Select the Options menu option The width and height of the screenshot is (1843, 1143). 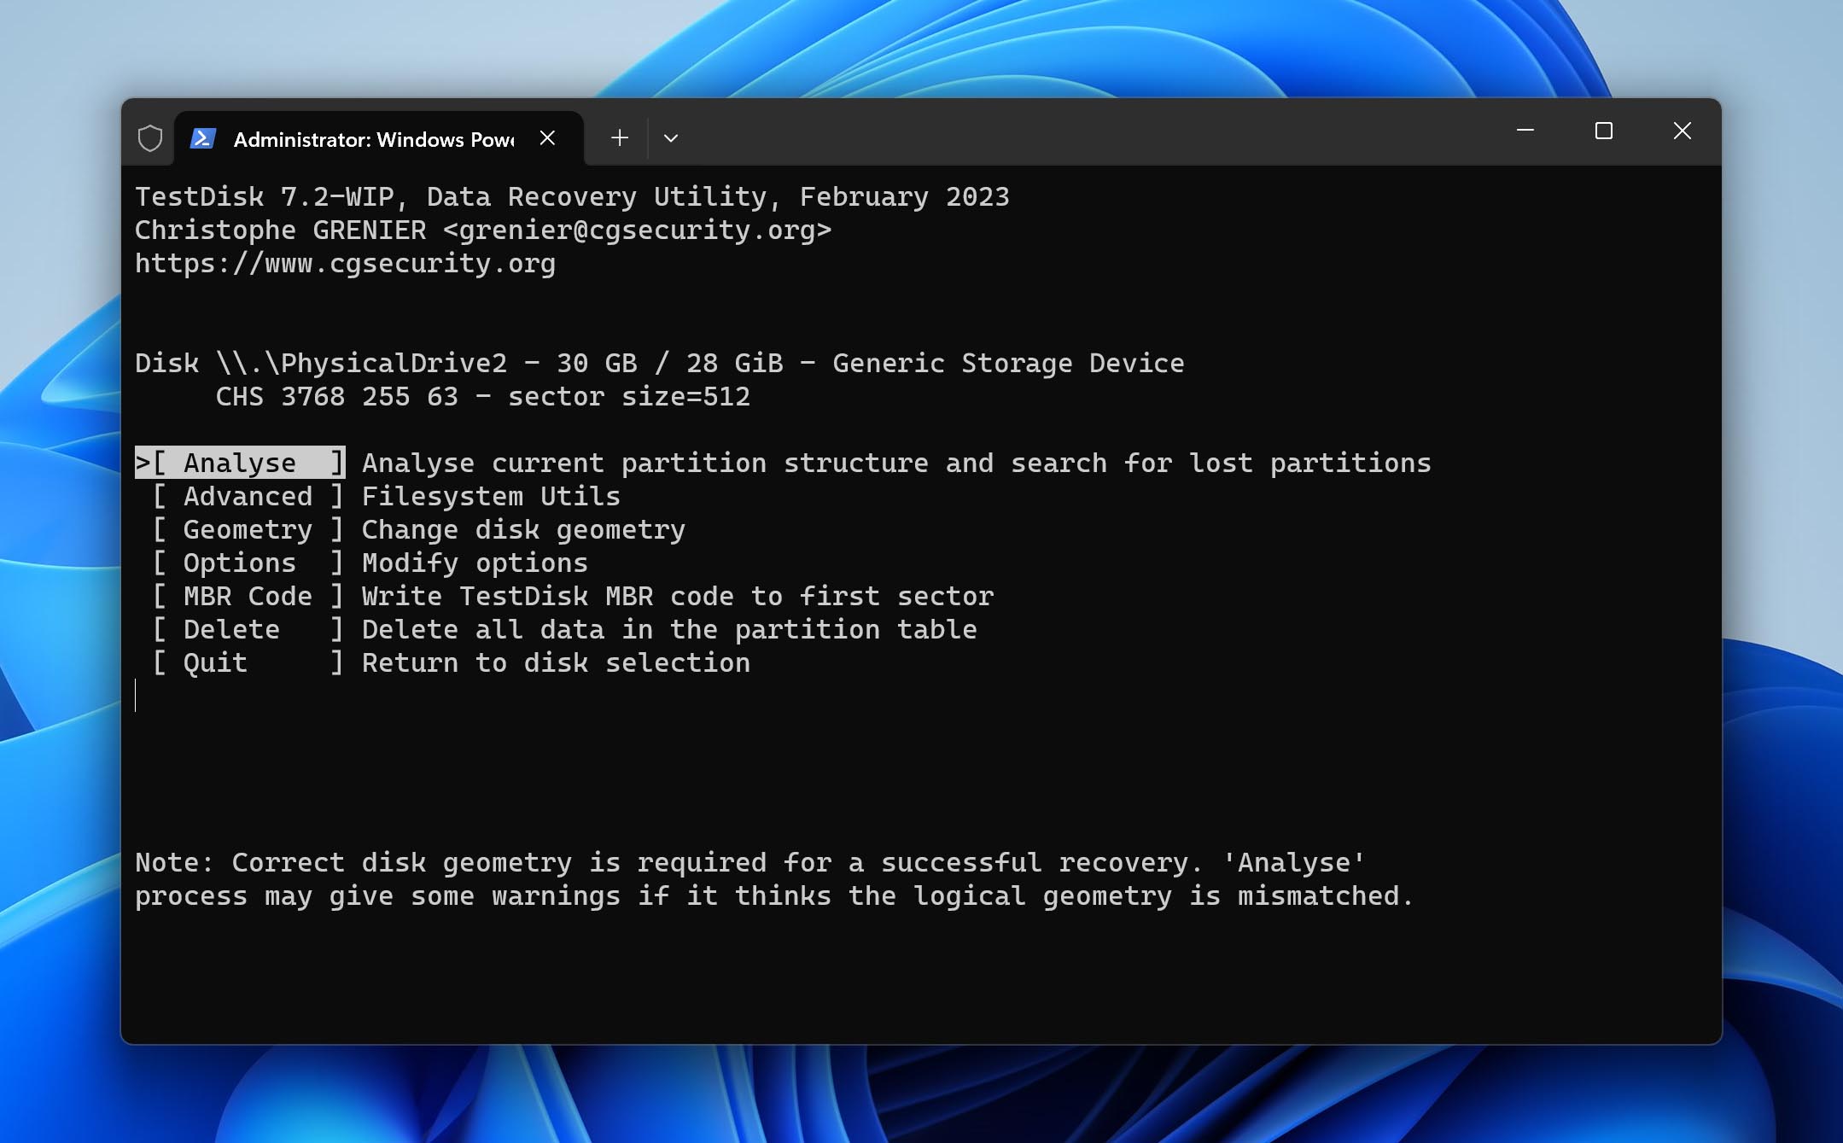pos(248,563)
